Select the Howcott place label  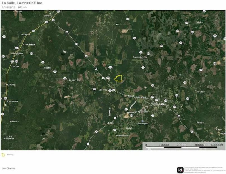click(15, 122)
